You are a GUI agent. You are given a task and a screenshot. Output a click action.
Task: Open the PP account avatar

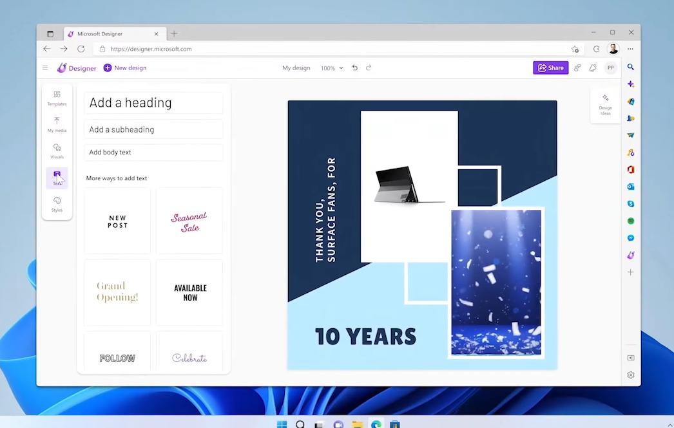610,68
